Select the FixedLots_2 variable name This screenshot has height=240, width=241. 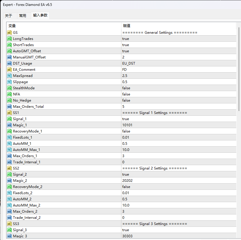point(23,193)
